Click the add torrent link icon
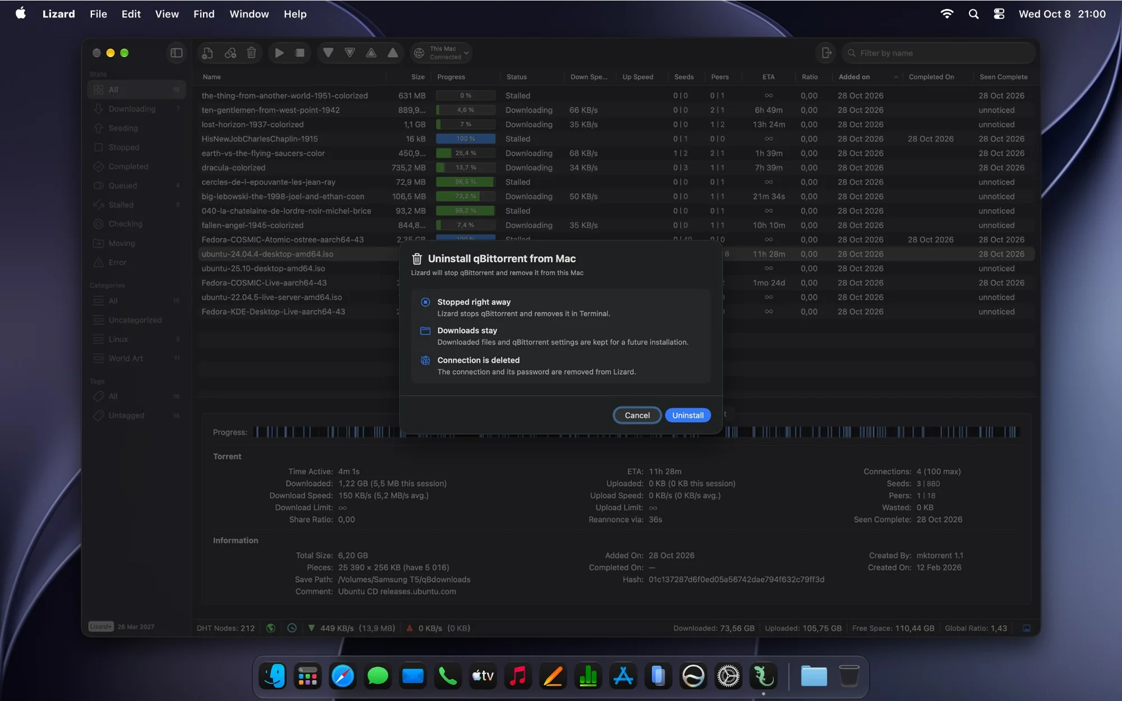The width and height of the screenshot is (1122, 701). (230, 53)
